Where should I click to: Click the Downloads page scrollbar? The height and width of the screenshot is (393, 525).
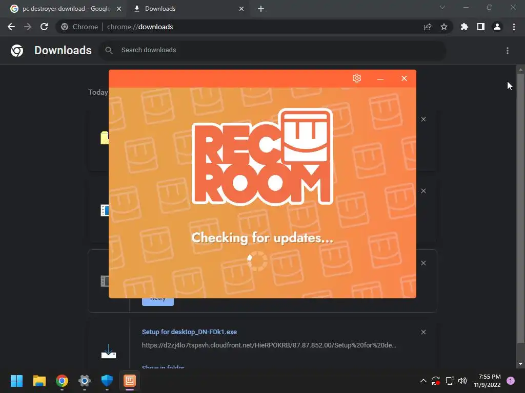[520, 208]
